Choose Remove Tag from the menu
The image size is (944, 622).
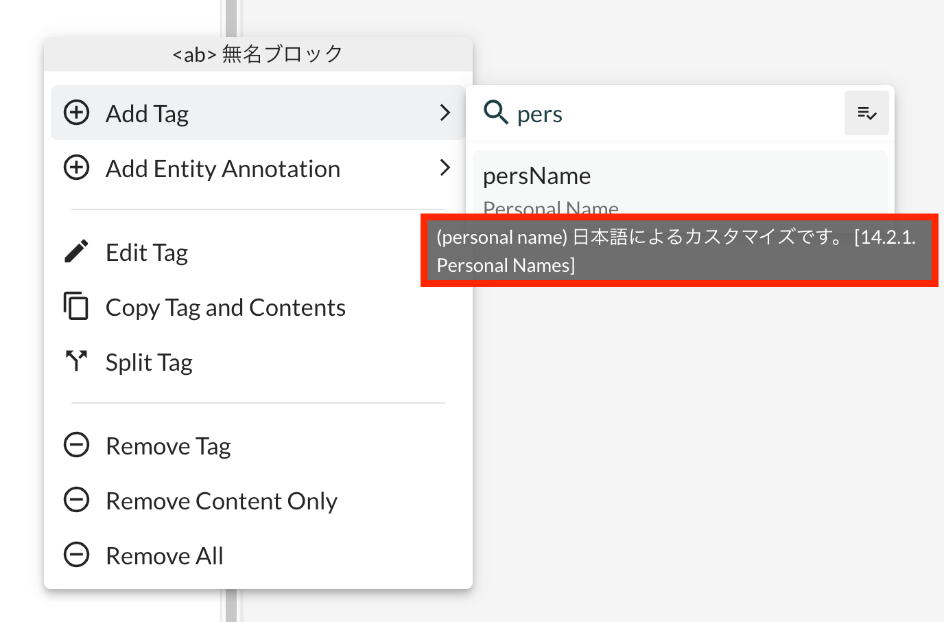[258, 446]
